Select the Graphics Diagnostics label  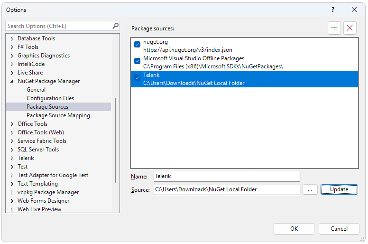pos(44,56)
